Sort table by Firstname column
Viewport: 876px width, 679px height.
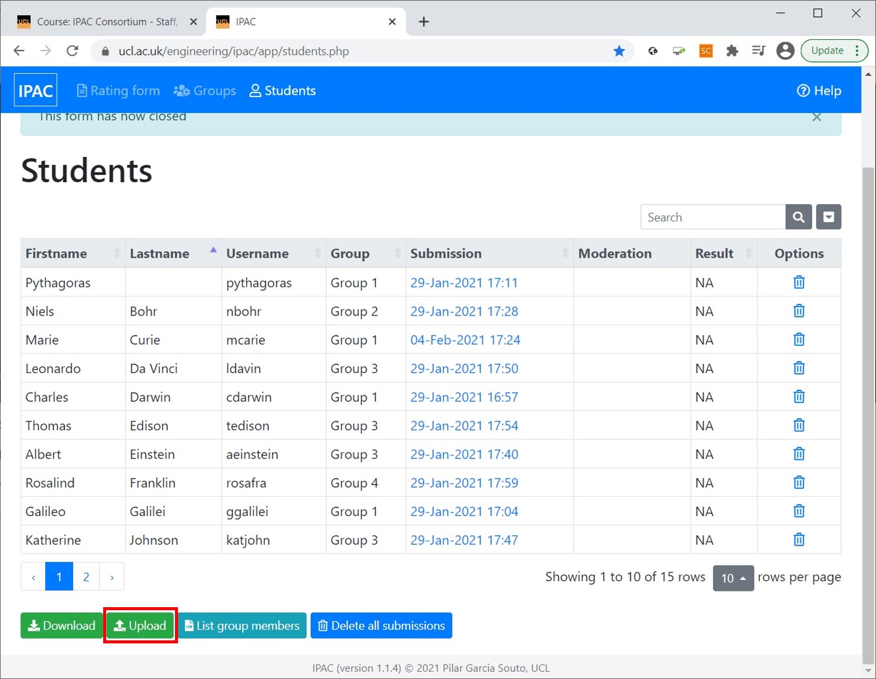(72, 253)
